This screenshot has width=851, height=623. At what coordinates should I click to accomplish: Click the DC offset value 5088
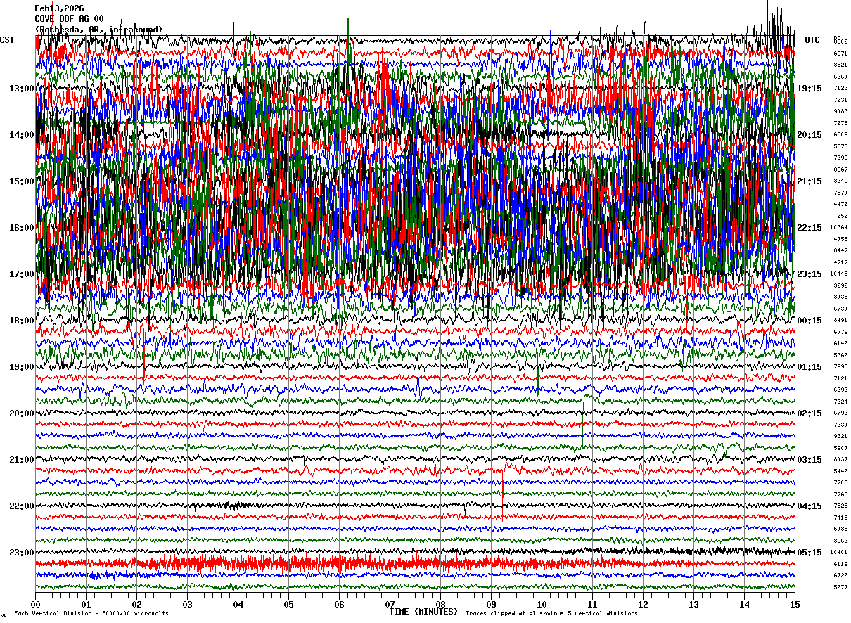[840, 529]
